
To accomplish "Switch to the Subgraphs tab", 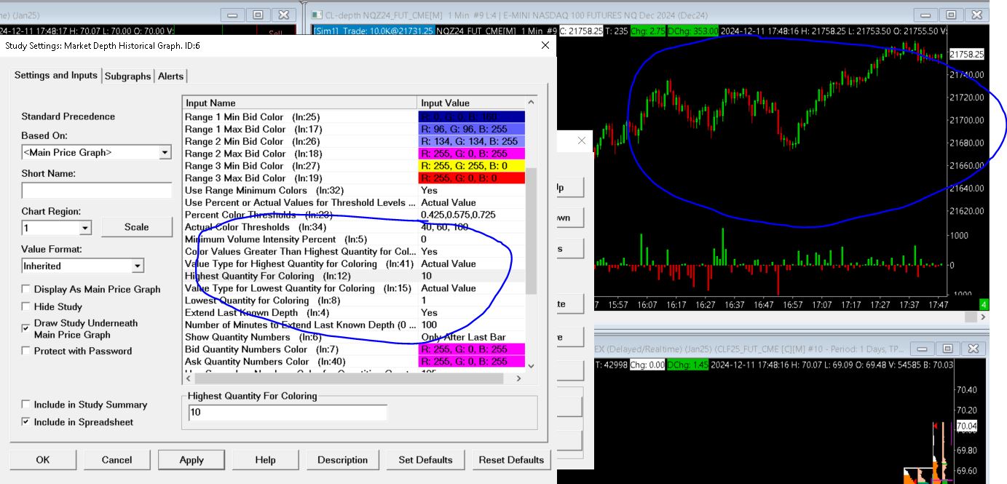I will 127,76.
